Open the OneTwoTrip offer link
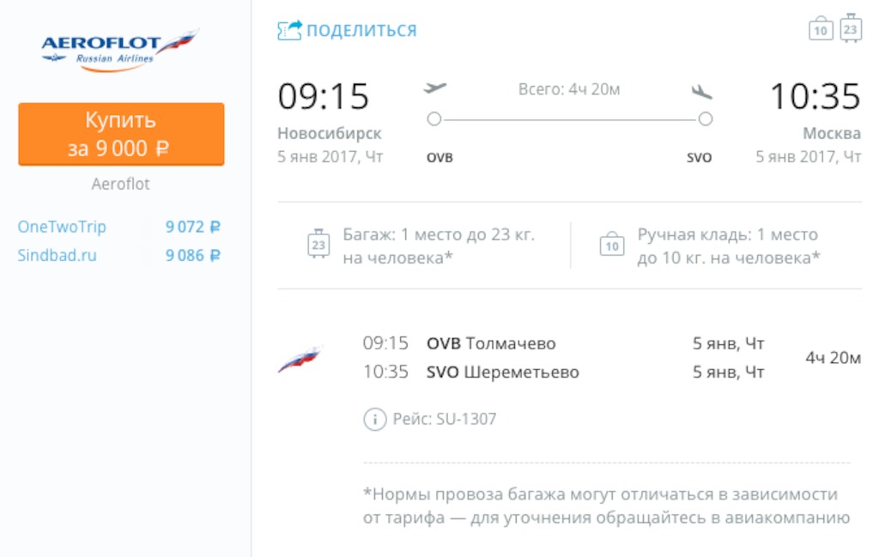The image size is (879, 557). coord(62,227)
